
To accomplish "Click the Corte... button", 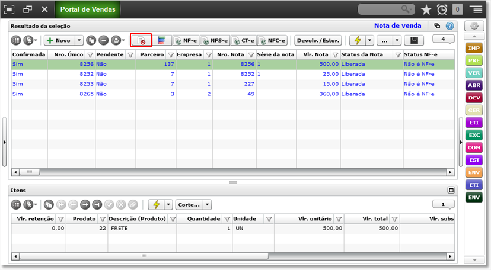I will (x=189, y=205).
